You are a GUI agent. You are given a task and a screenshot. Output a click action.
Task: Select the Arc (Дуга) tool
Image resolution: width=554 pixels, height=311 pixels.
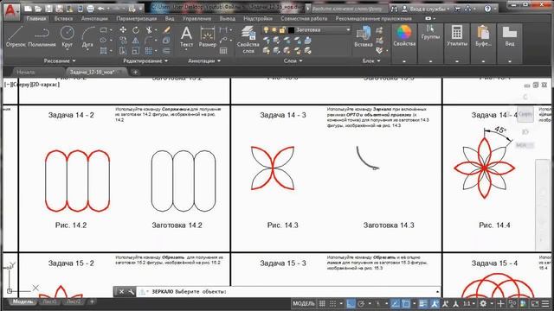[x=87, y=36]
